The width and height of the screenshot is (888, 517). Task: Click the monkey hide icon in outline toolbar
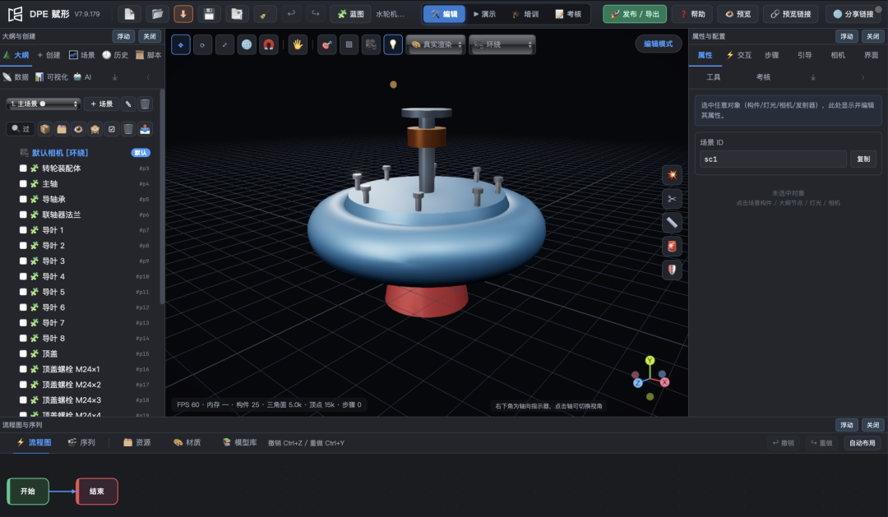click(x=95, y=129)
